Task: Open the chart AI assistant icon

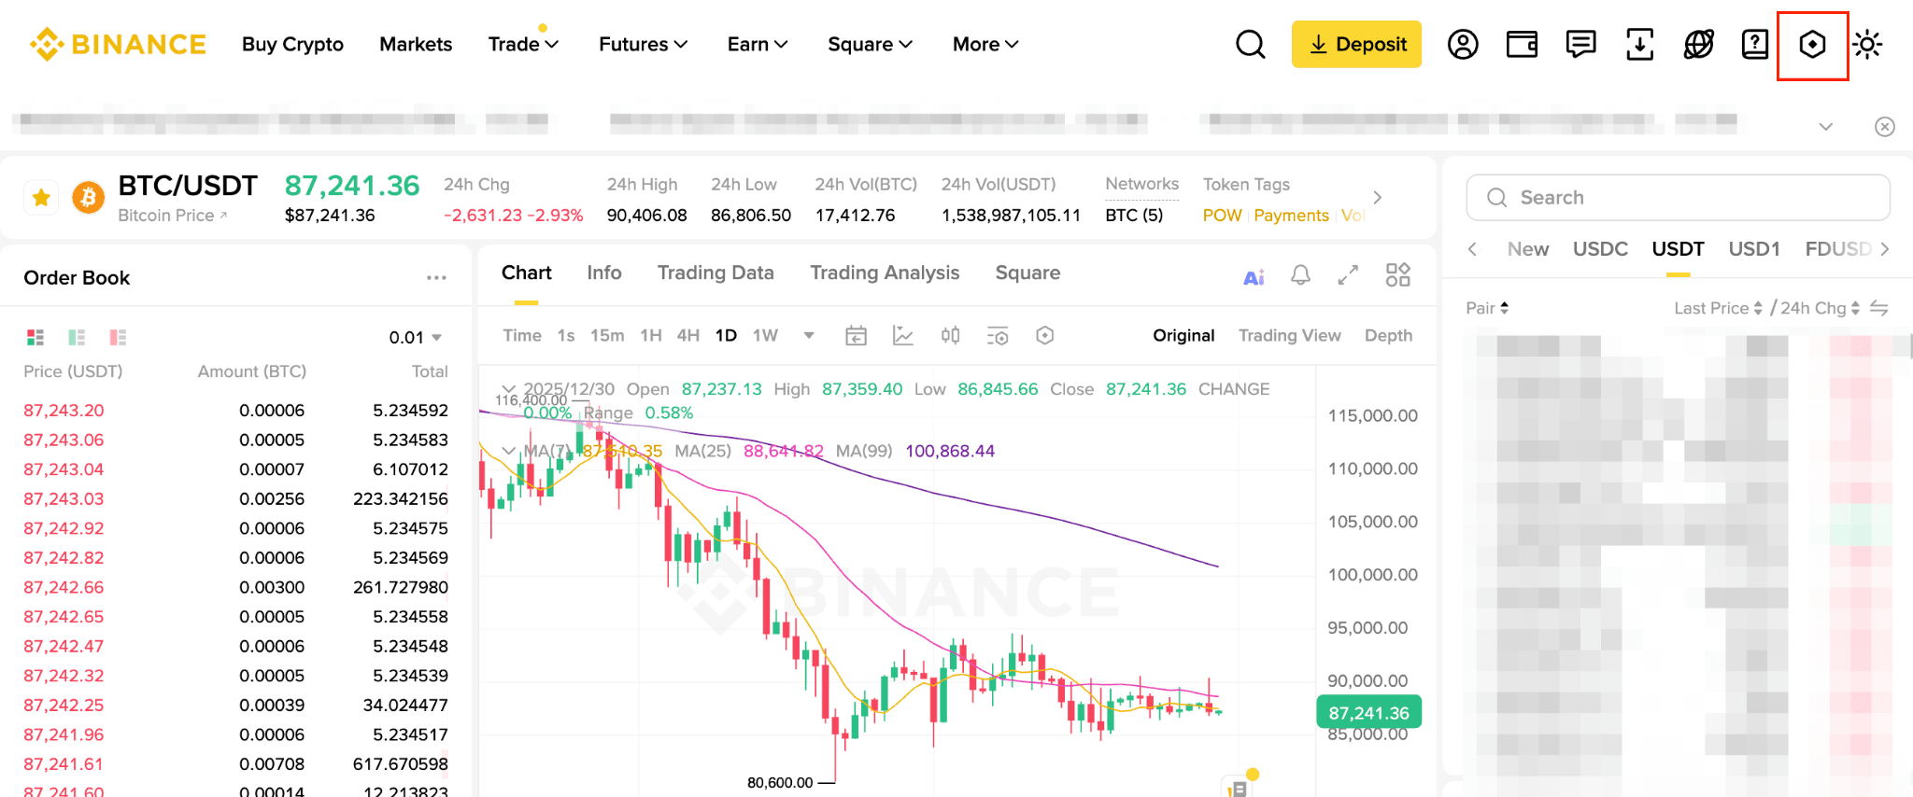Action: point(1254,276)
